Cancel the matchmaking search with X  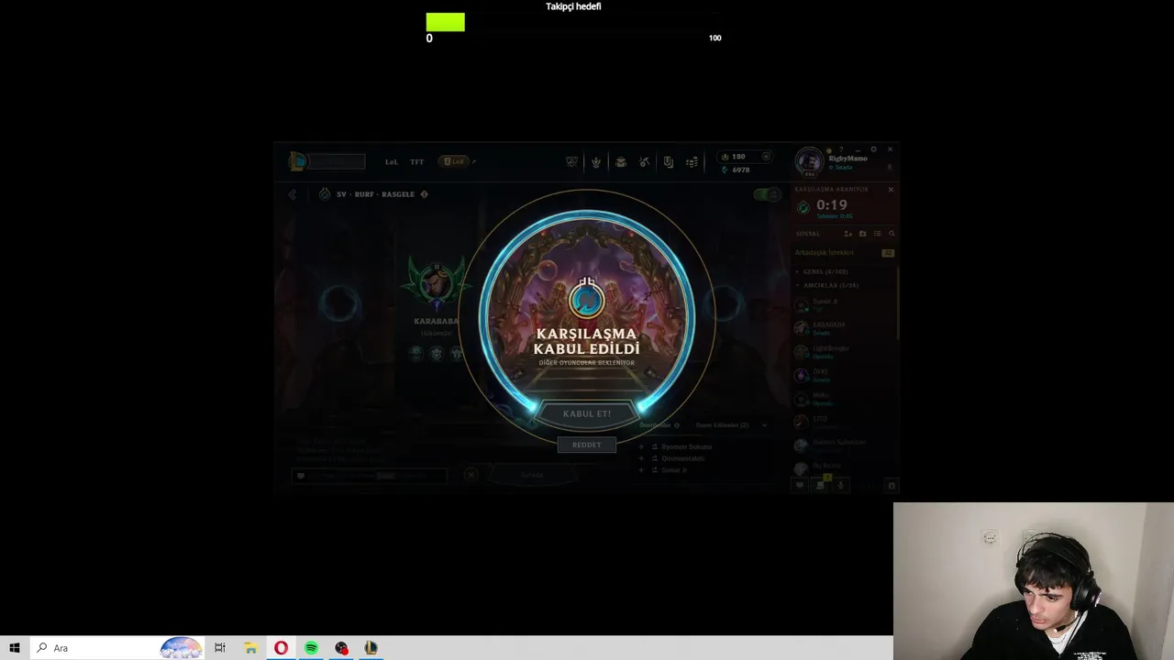[x=891, y=190]
